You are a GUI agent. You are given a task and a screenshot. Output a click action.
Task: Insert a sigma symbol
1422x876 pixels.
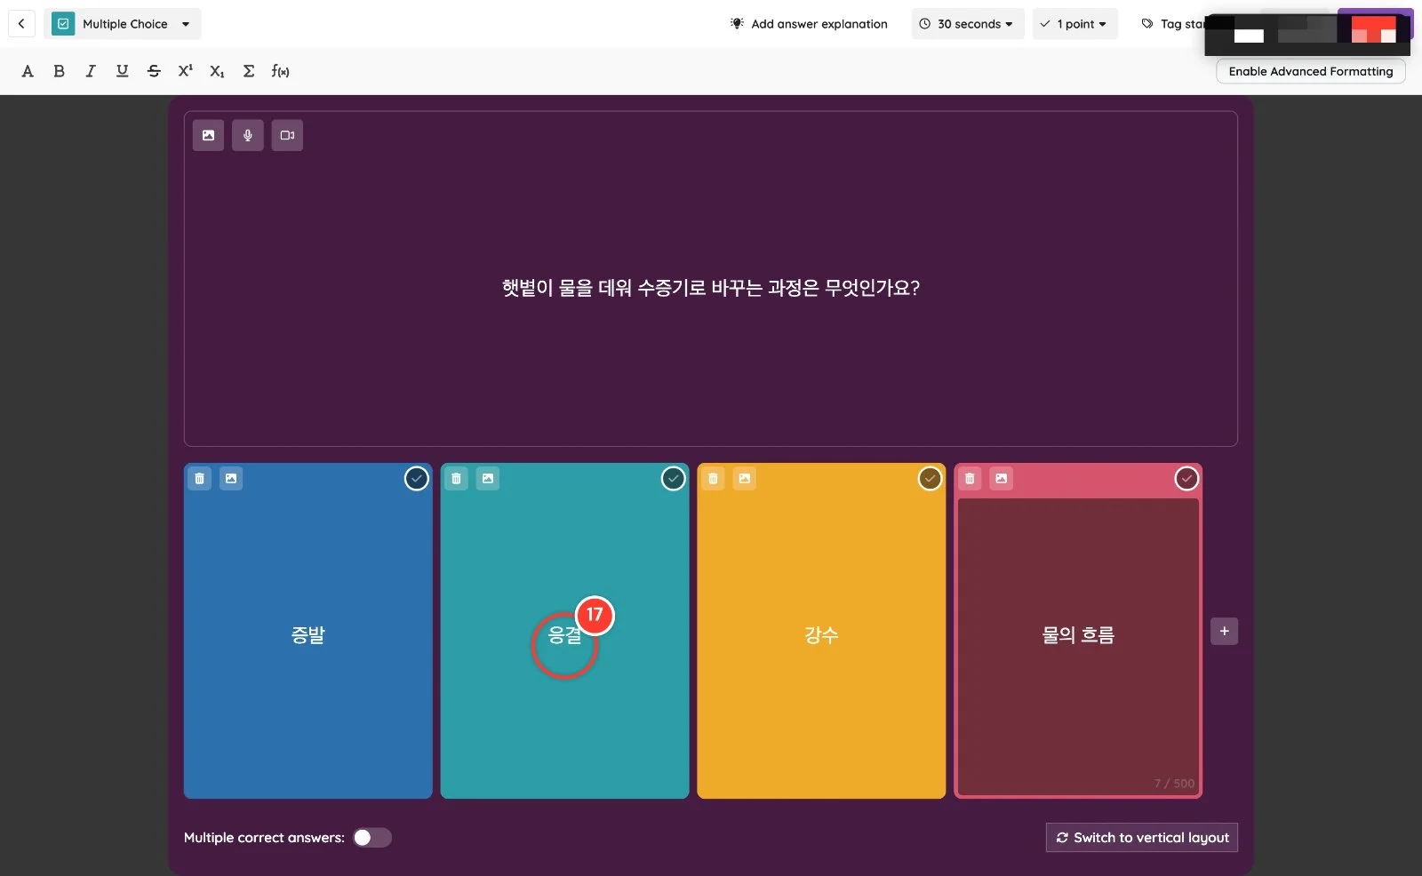click(249, 71)
